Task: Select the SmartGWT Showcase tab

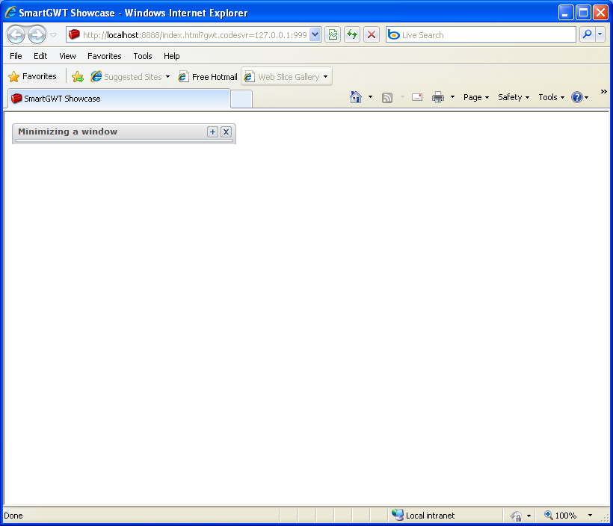Action: click(119, 99)
